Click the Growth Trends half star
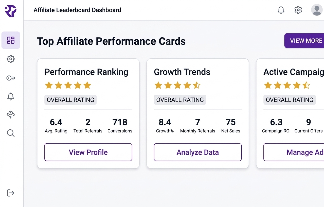The image size is (324, 207). [197, 85]
